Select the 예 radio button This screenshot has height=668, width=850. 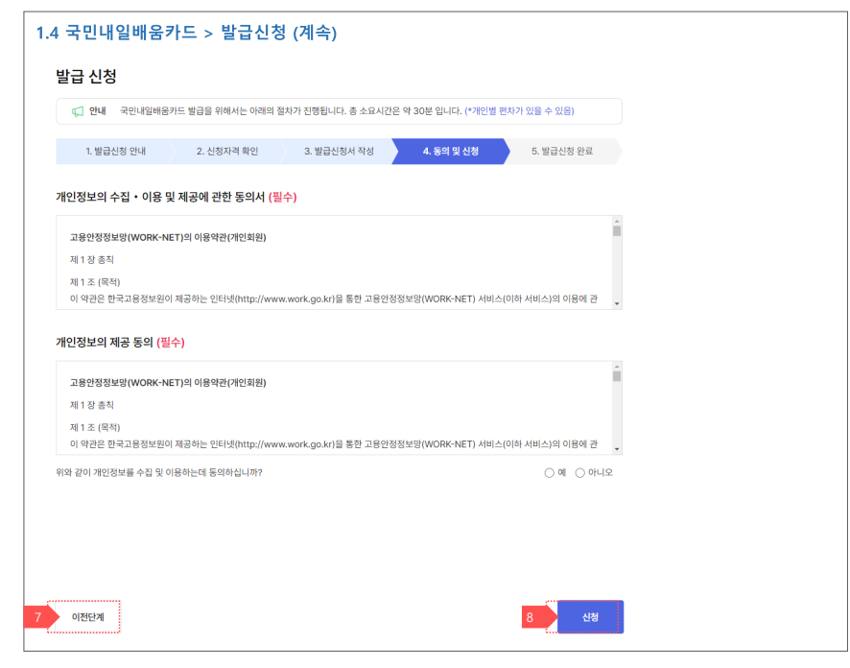point(549,473)
